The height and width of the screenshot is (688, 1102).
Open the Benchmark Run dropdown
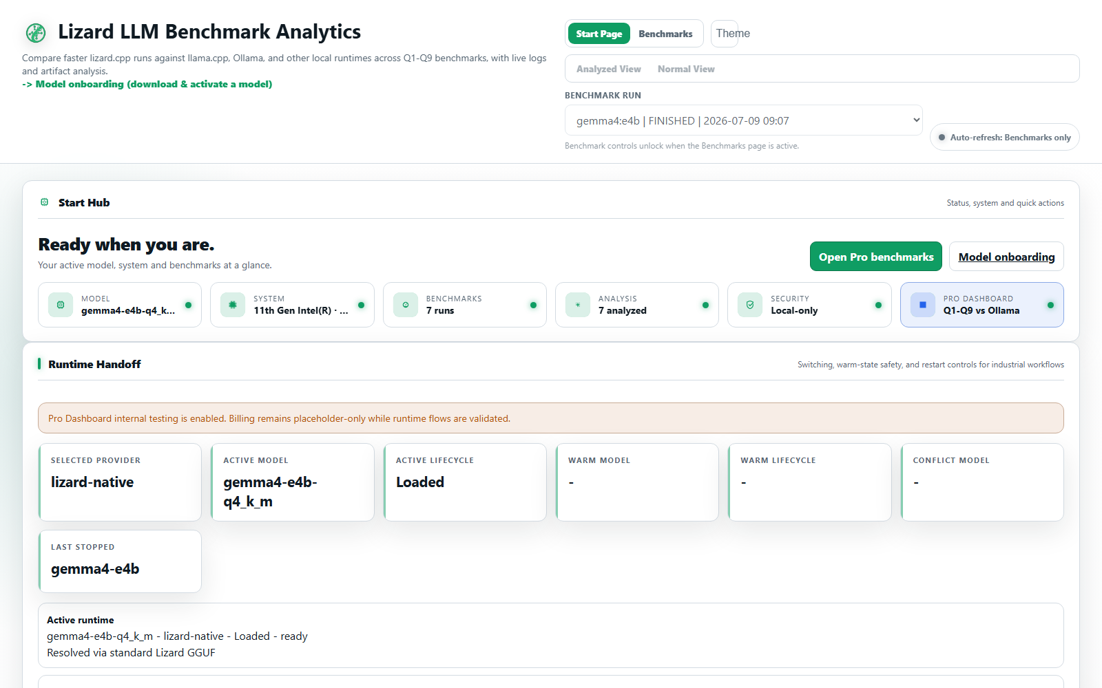point(743,120)
